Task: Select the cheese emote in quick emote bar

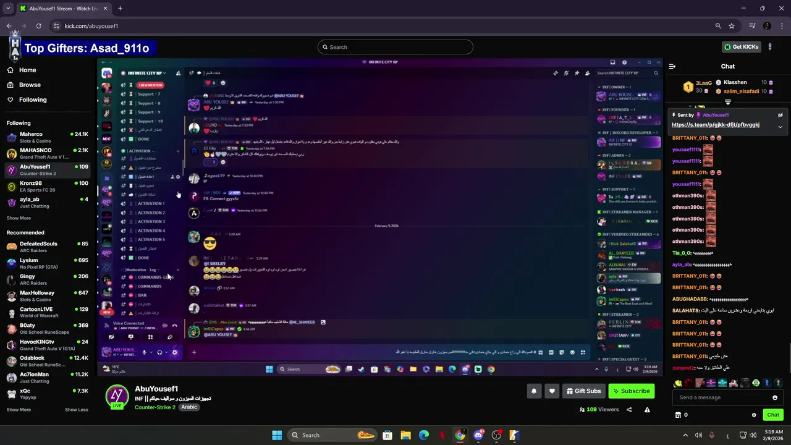Action: coord(678,384)
